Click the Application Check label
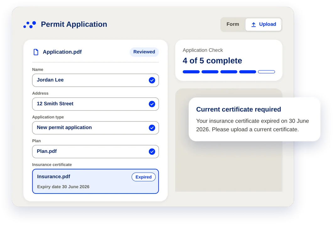The width and height of the screenshot is (333, 237). (x=203, y=50)
